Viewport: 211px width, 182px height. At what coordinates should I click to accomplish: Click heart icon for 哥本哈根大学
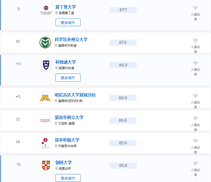coord(195,141)
